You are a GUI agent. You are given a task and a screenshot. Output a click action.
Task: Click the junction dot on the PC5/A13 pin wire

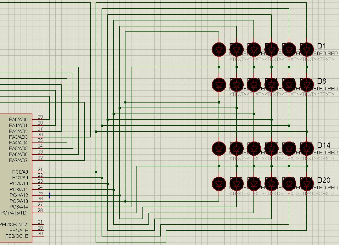click(125, 201)
